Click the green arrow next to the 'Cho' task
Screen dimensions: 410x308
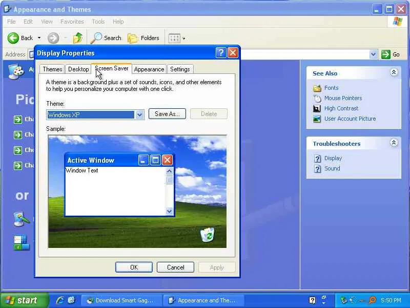click(18, 150)
